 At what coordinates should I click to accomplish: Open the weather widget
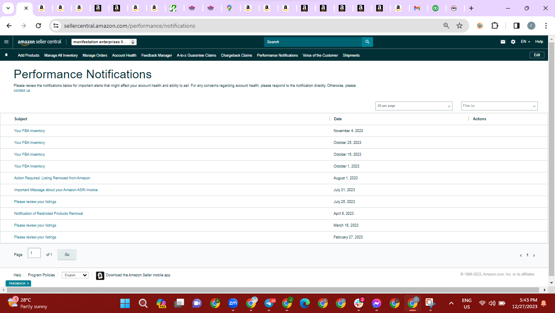(28, 303)
